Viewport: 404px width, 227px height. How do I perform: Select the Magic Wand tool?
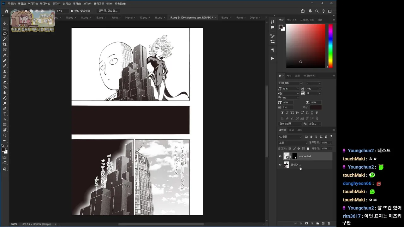[x=5, y=39]
